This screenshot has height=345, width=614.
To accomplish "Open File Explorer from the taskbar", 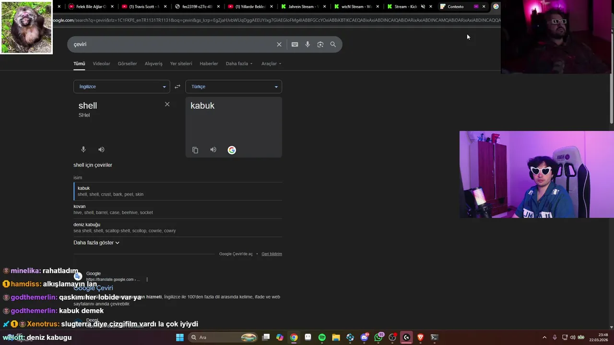I will pos(336,337).
